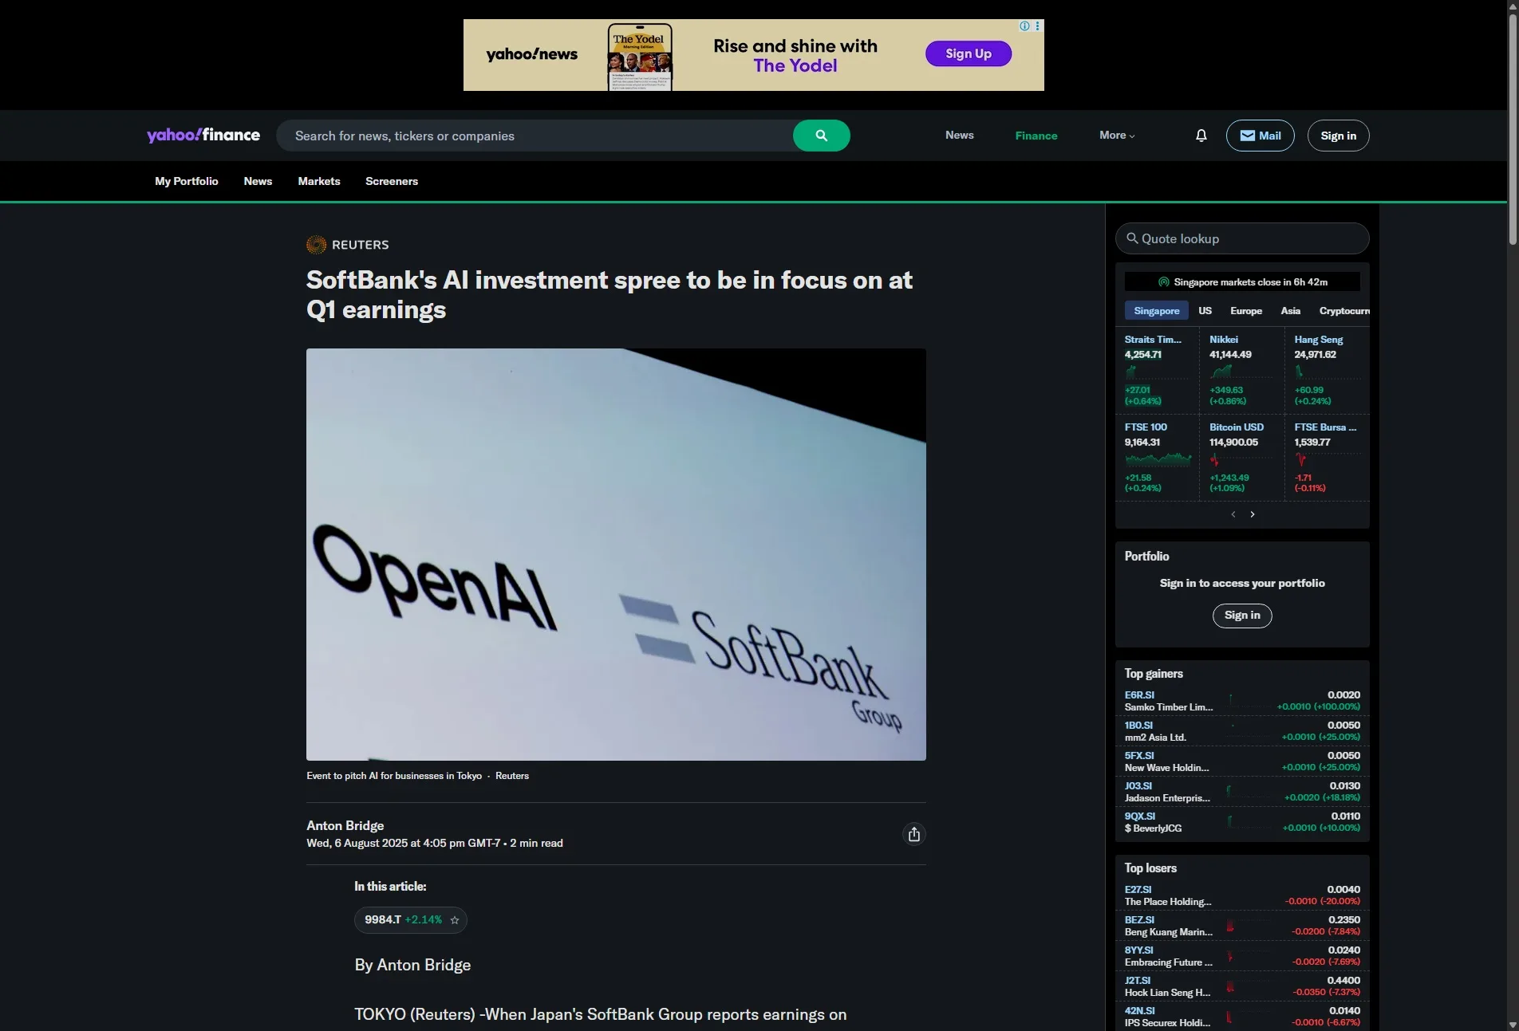Click the Yahoo Finance logo
The image size is (1519, 1031).
(x=203, y=135)
